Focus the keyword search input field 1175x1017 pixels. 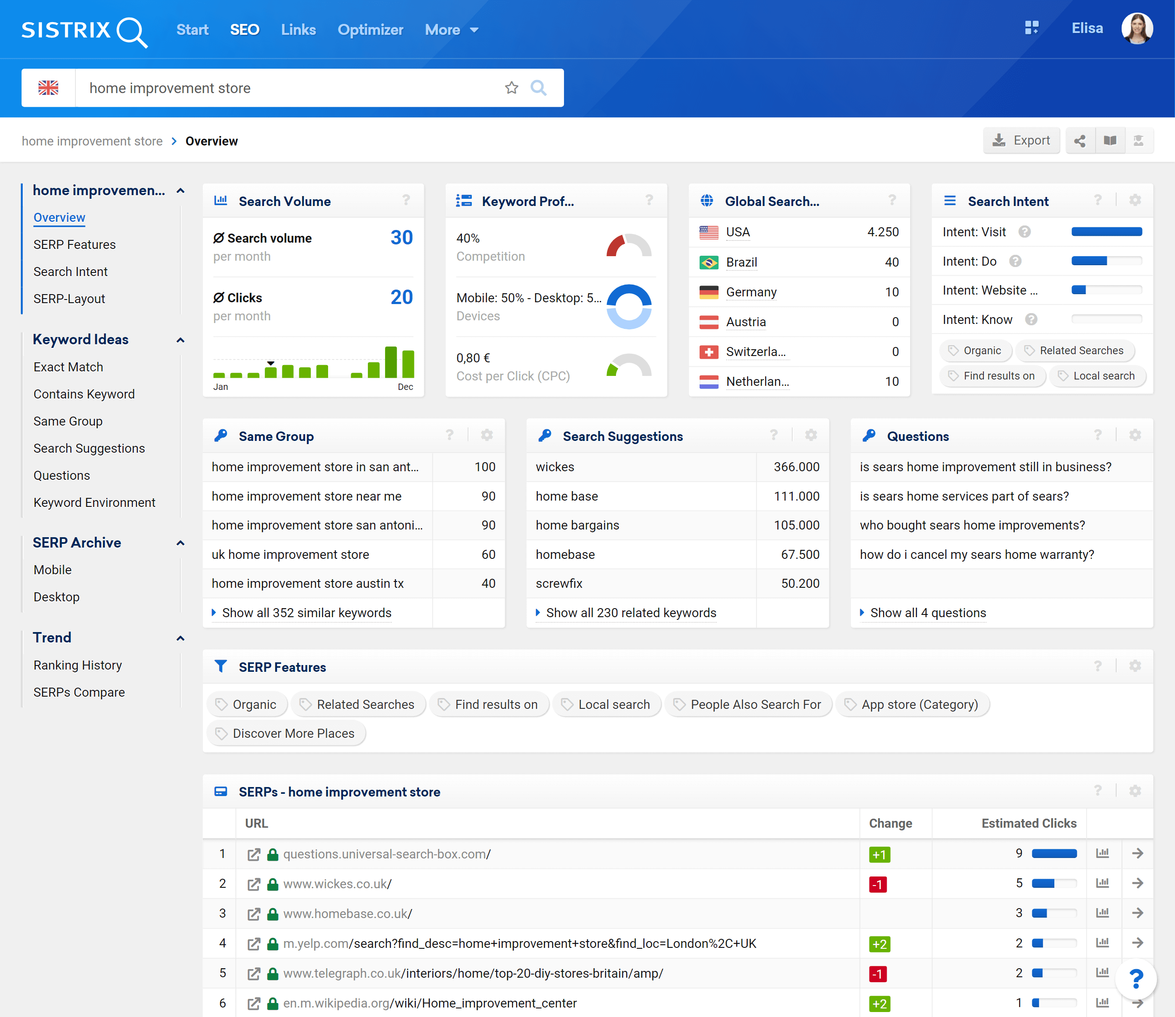pos(290,88)
